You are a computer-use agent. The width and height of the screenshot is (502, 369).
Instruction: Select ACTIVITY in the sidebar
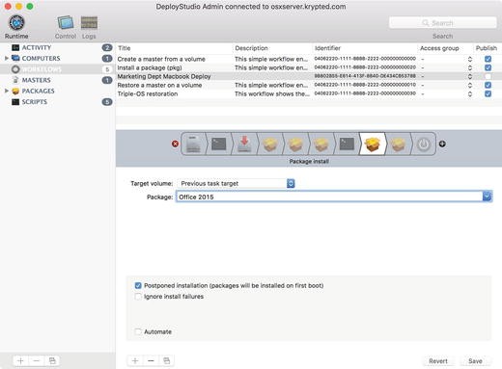click(x=36, y=47)
